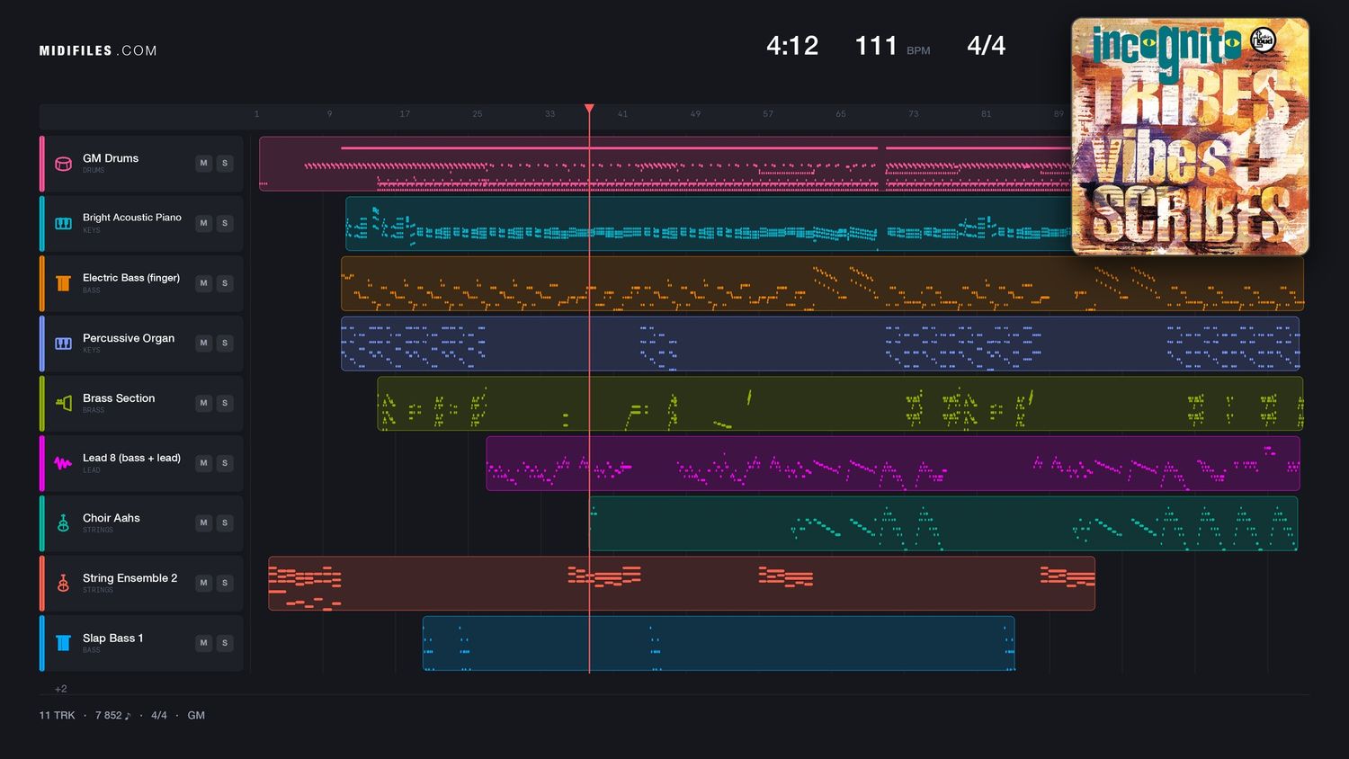Mute the Percussive Organ track
This screenshot has height=759, width=1349.
coord(203,343)
